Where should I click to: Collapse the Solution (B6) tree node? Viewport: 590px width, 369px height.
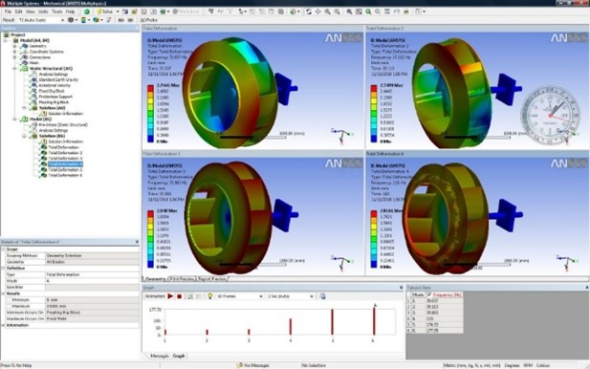(24, 136)
